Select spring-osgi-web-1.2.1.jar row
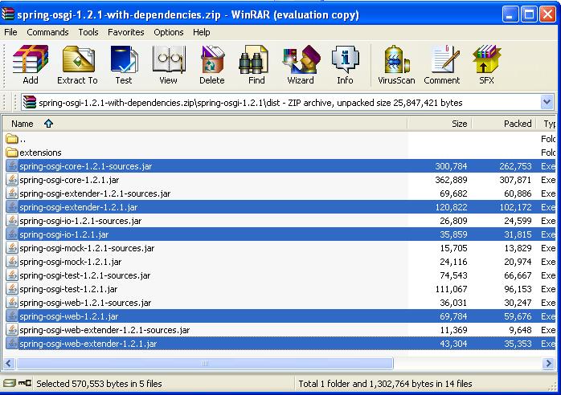 280,316
